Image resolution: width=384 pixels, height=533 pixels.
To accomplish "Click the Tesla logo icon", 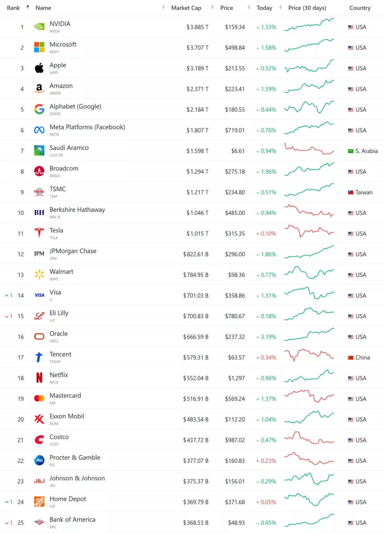I will click(x=39, y=233).
